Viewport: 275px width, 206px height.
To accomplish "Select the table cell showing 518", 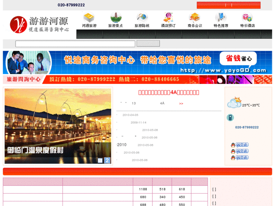I will (x=162, y=189).
